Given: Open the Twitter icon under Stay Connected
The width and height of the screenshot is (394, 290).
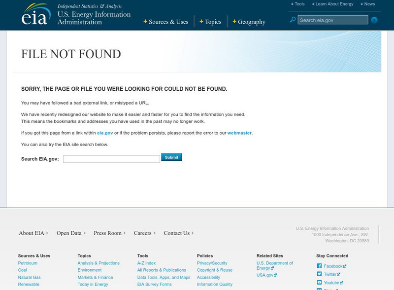Looking at the screenshot, I should coord(319,274).
